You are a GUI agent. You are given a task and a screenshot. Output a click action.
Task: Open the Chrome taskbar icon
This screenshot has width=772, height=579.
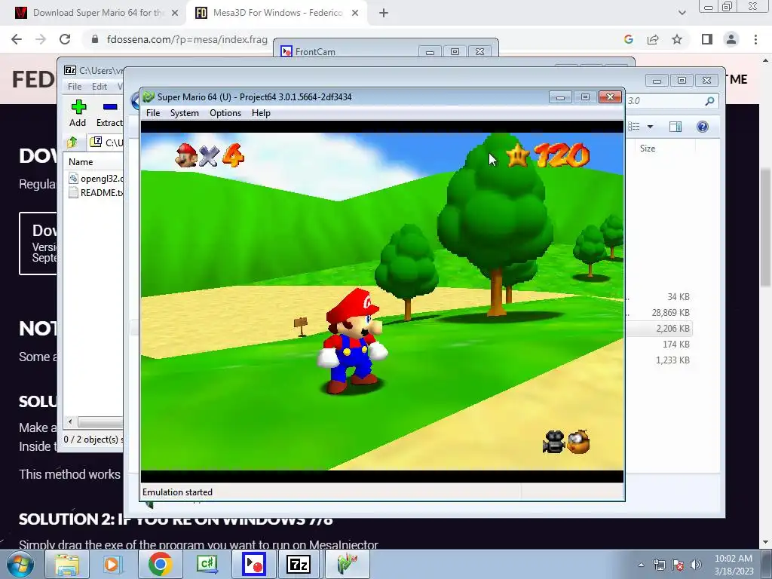160,564
